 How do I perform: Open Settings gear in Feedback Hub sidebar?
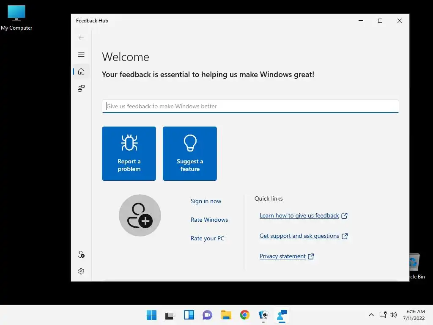click(x=81, y=271)
